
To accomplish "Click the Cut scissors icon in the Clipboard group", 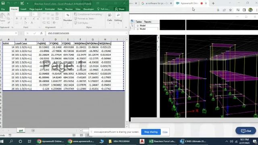I will 8,14.
